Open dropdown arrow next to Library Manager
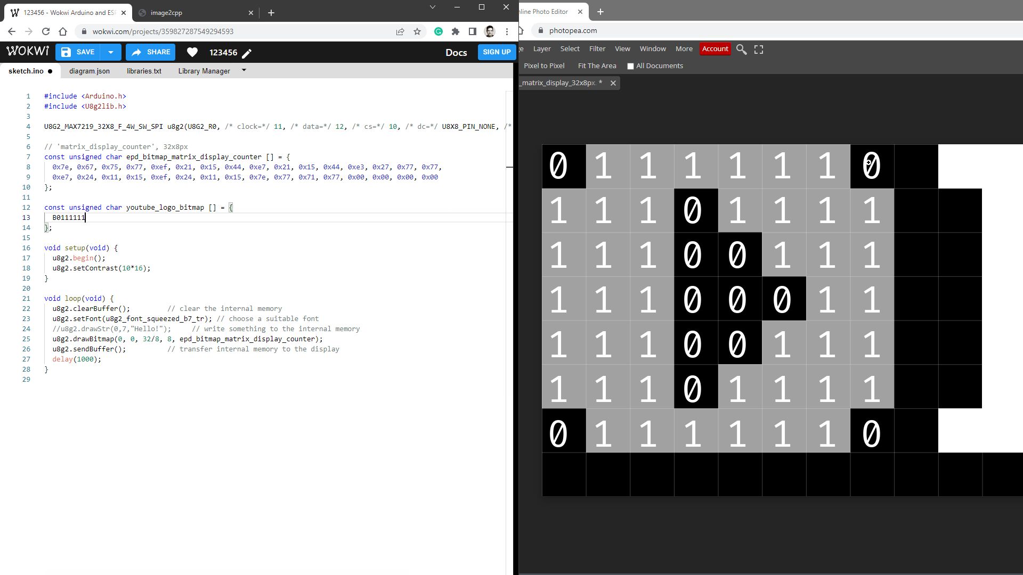This screenshot has width=1023, height=575. click(x=244, y=70)
